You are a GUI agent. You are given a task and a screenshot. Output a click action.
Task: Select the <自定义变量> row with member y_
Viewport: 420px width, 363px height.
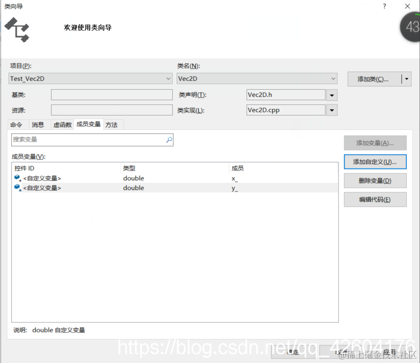tap(175, 188)
